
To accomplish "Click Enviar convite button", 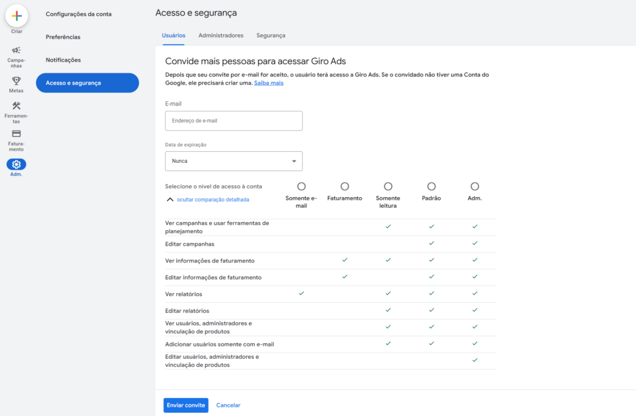I will coord(186,405).
